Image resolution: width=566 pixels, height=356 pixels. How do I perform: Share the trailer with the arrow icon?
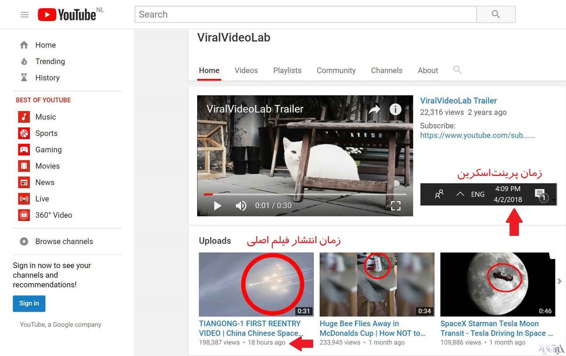tap(374, 110)
